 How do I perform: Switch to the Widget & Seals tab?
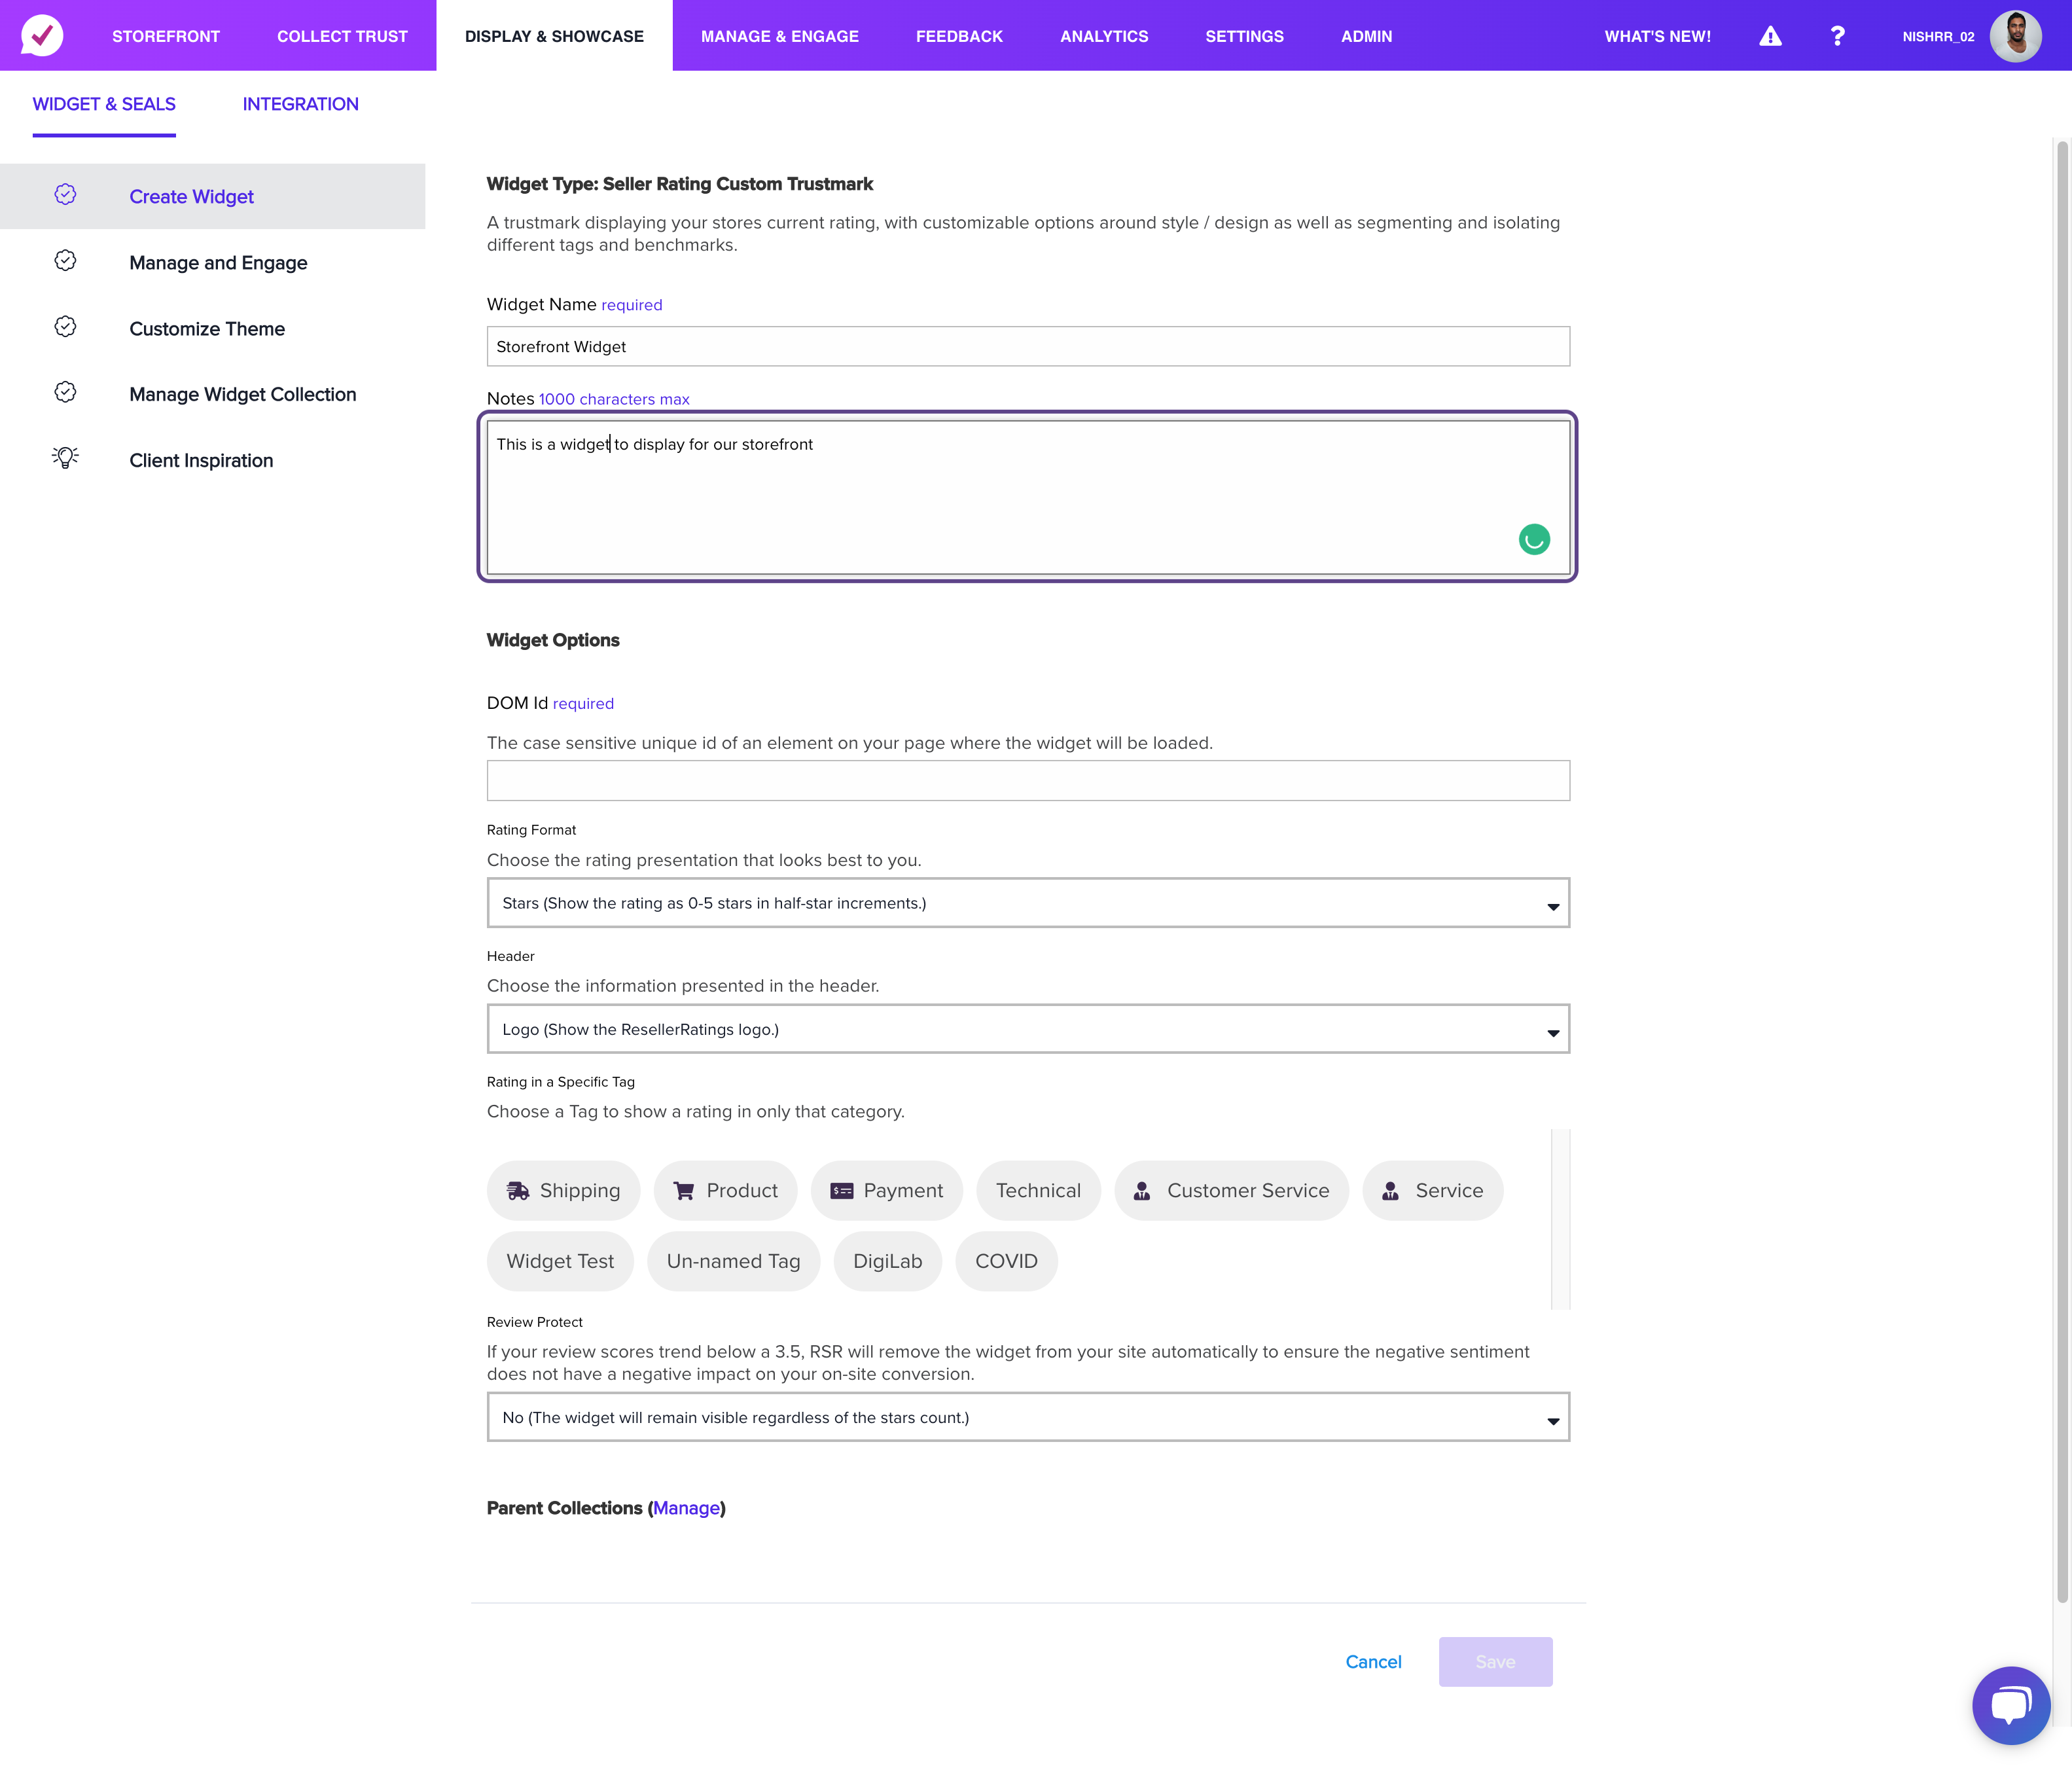coord(104,104)
